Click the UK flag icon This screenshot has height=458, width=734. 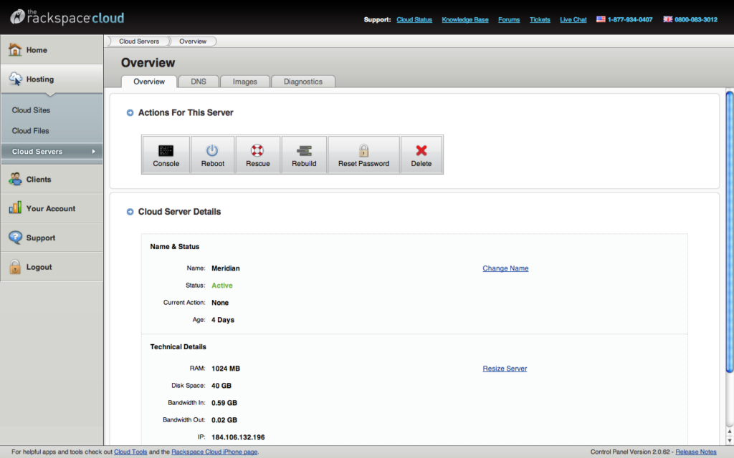[x=667, y=19]
